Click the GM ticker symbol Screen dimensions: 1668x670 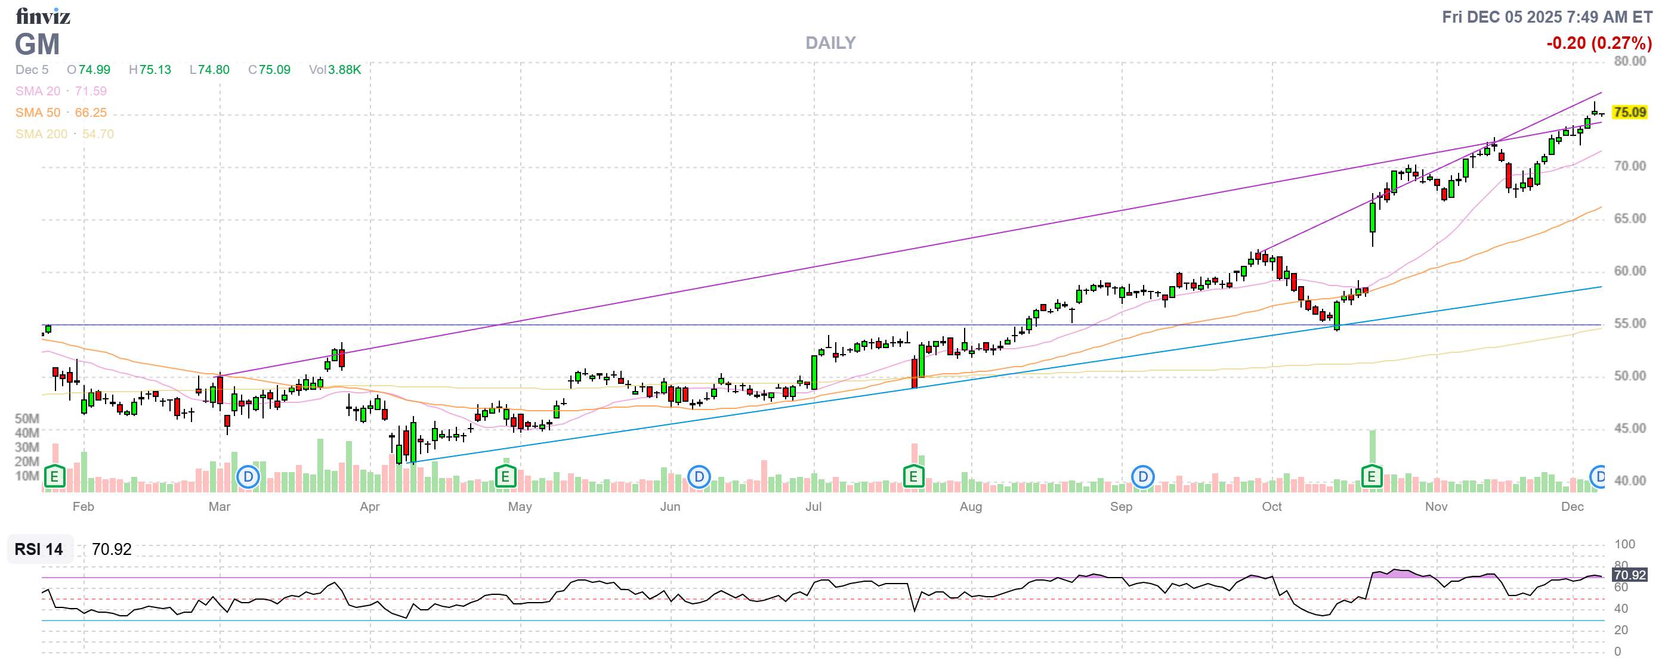pyautogui.click(x=38, y=45)
